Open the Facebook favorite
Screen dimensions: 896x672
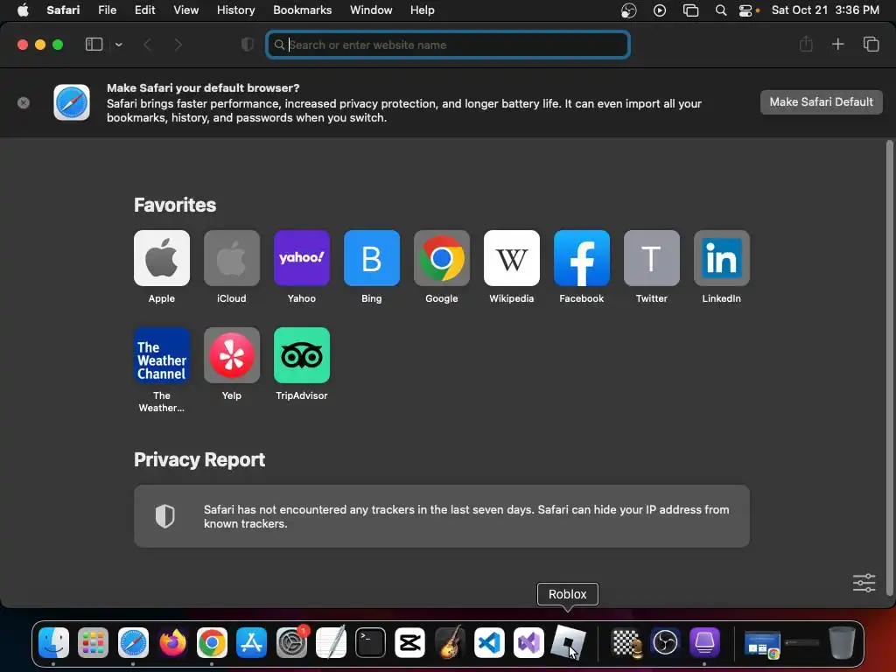coord(582,258)
